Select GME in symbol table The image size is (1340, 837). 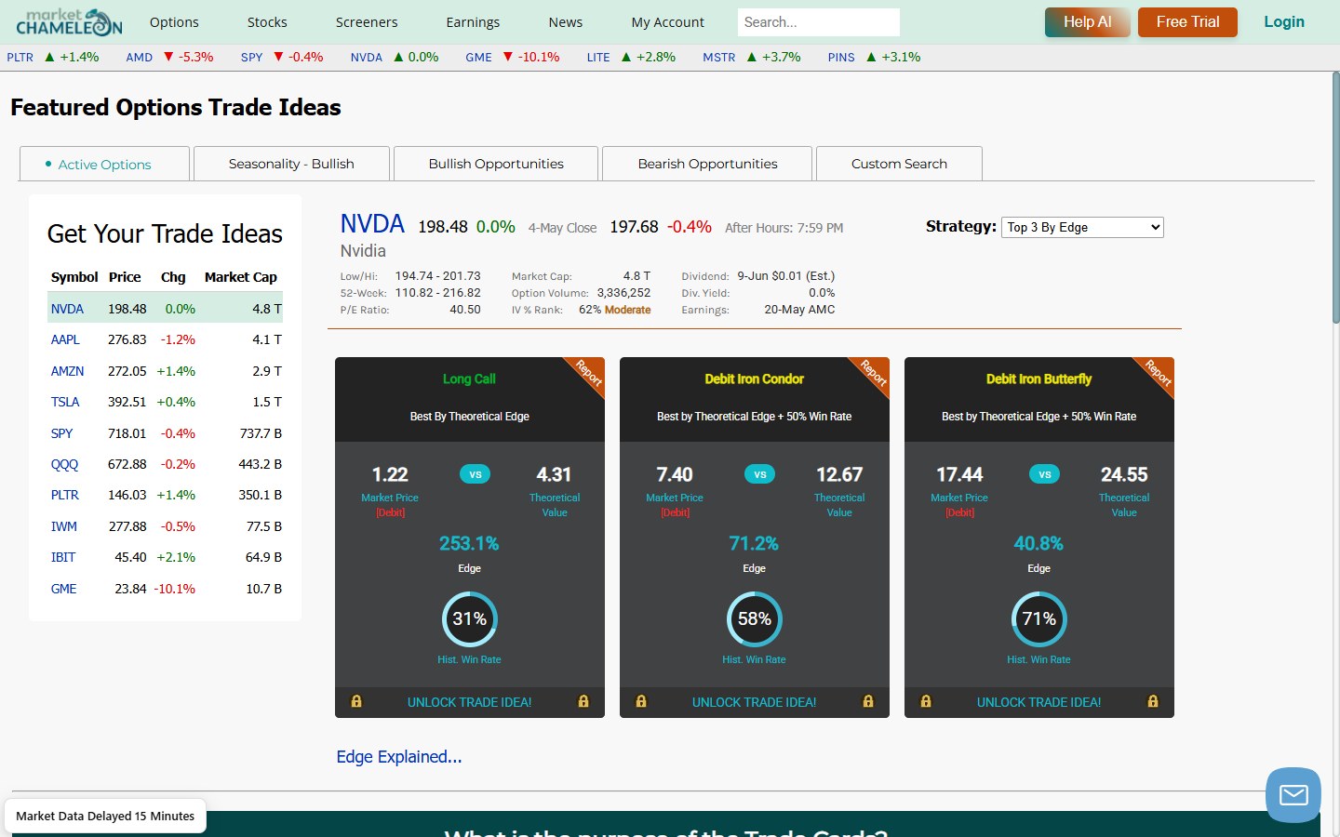(64, 589)
